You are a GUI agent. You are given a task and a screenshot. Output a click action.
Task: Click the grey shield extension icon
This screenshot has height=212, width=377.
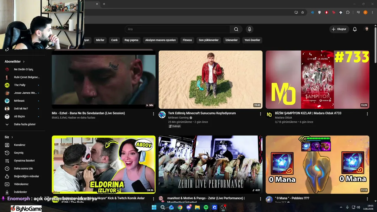tap(320, 12)
